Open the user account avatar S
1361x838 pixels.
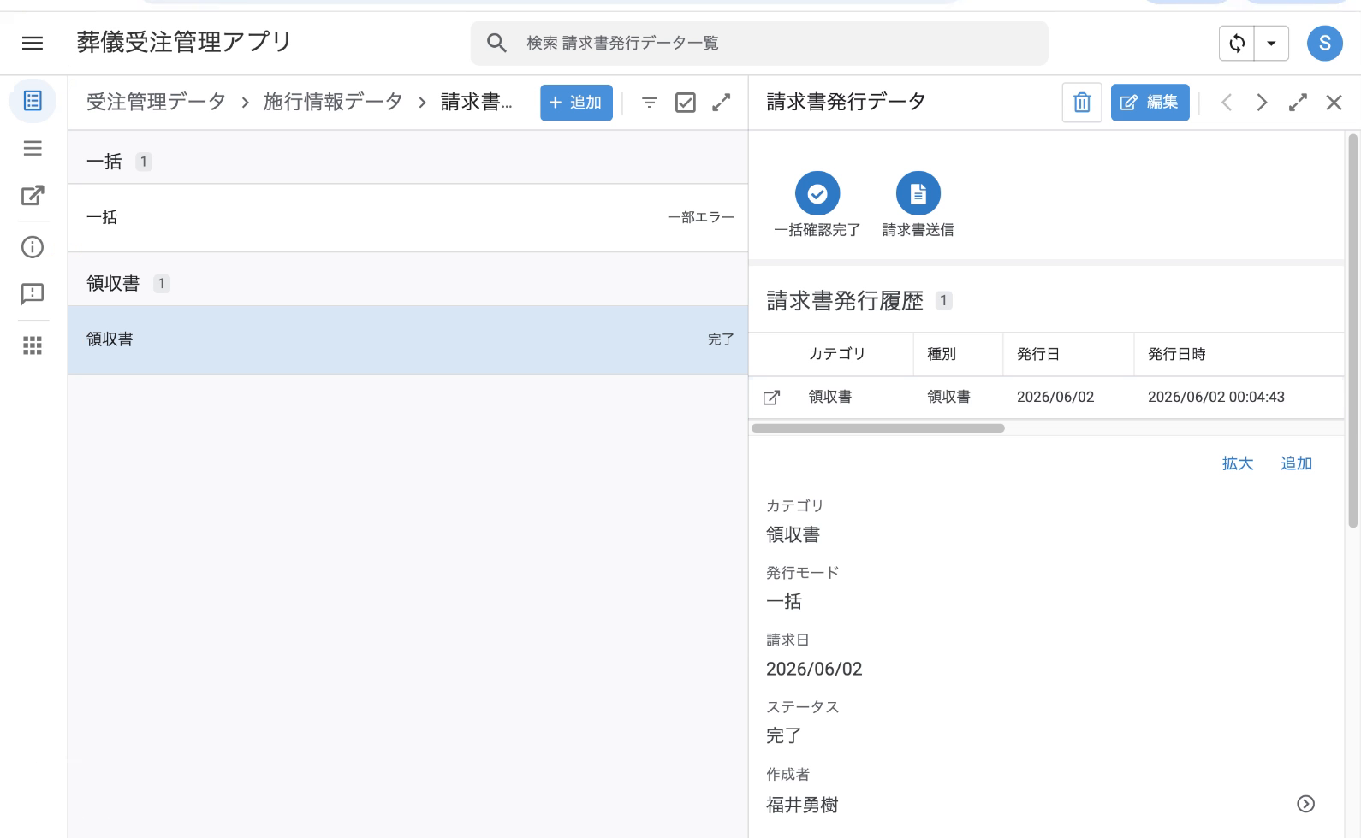[1324, 43]
